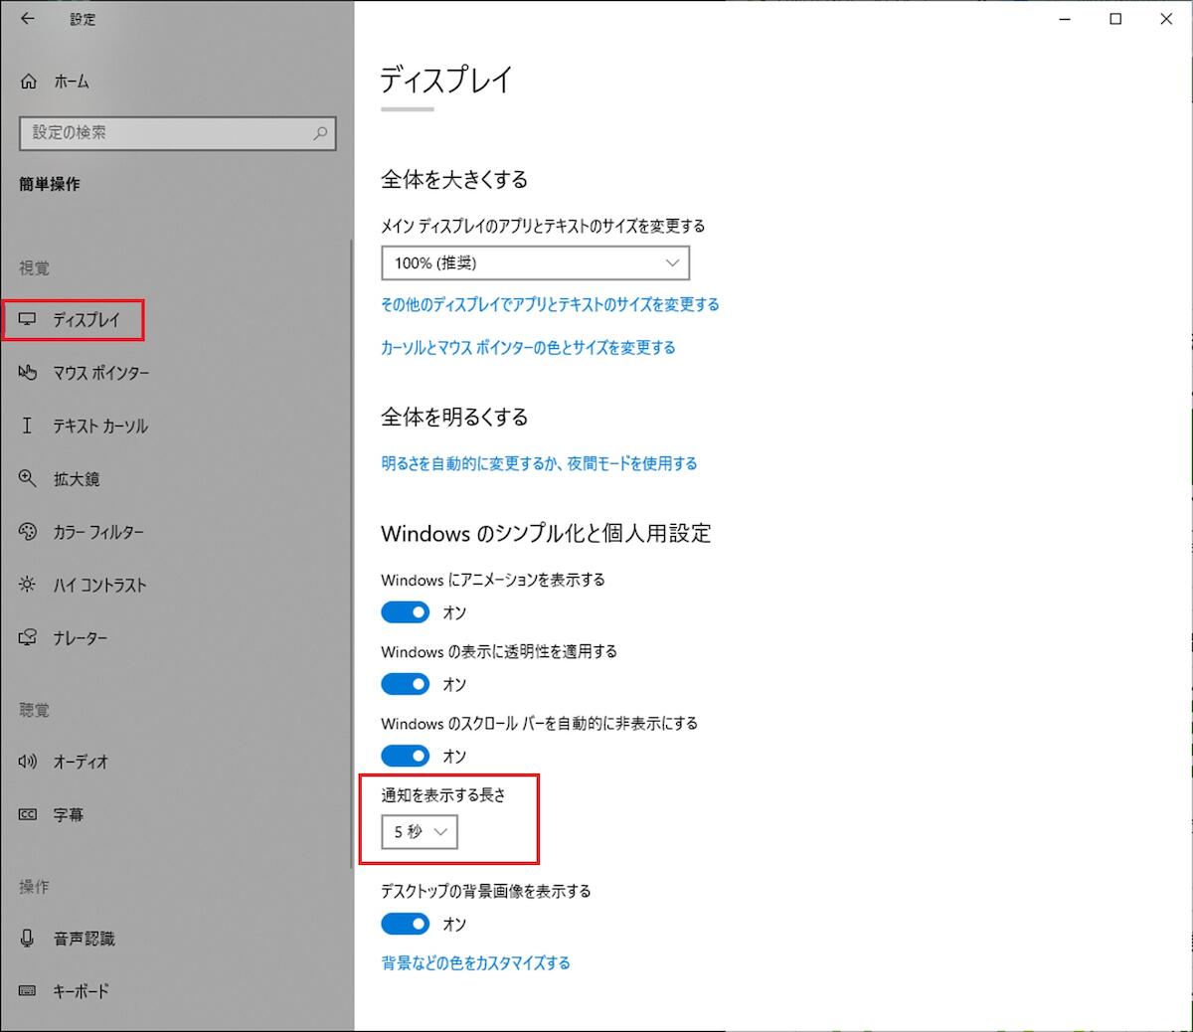Open ハイ コントラスト sun icon
The width and height of the screenshot is (1193, 1032).
point(28,585)
